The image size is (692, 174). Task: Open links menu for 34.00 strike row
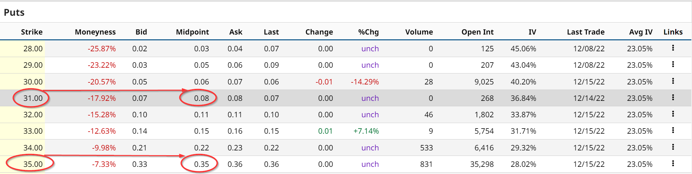pos(673,147)
